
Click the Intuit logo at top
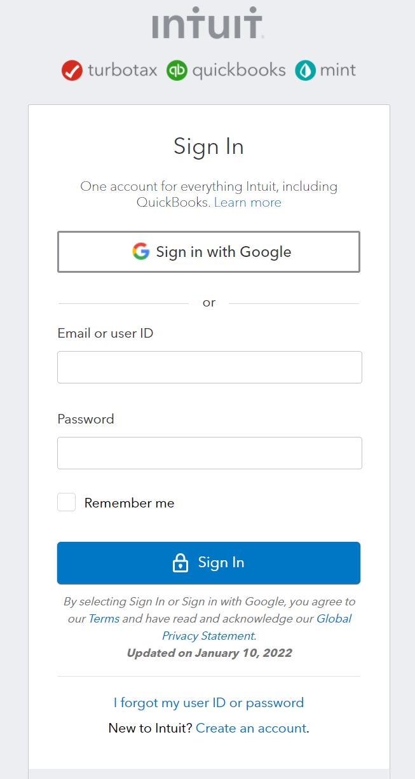point(208,22)
